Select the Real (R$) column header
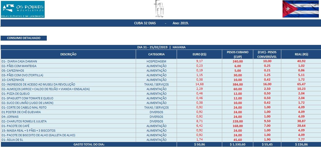Image resolution: width=321 pixels, height=147 pixels. pos(301,54)
